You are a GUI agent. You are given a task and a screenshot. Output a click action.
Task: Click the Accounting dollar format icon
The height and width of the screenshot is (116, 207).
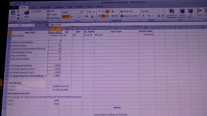[x=144, y=16]
